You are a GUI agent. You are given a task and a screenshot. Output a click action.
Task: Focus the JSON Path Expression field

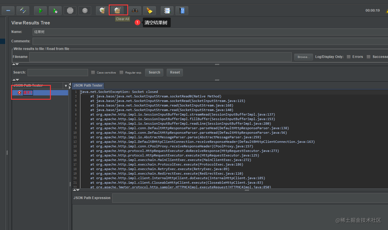click(250, 198)
